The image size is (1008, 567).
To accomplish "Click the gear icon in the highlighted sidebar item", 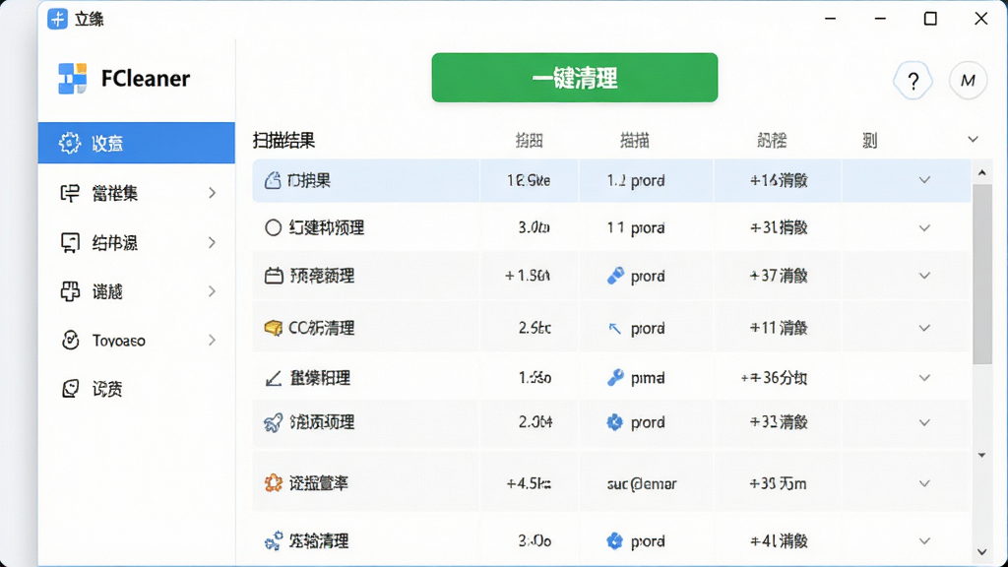I will 70,143.
